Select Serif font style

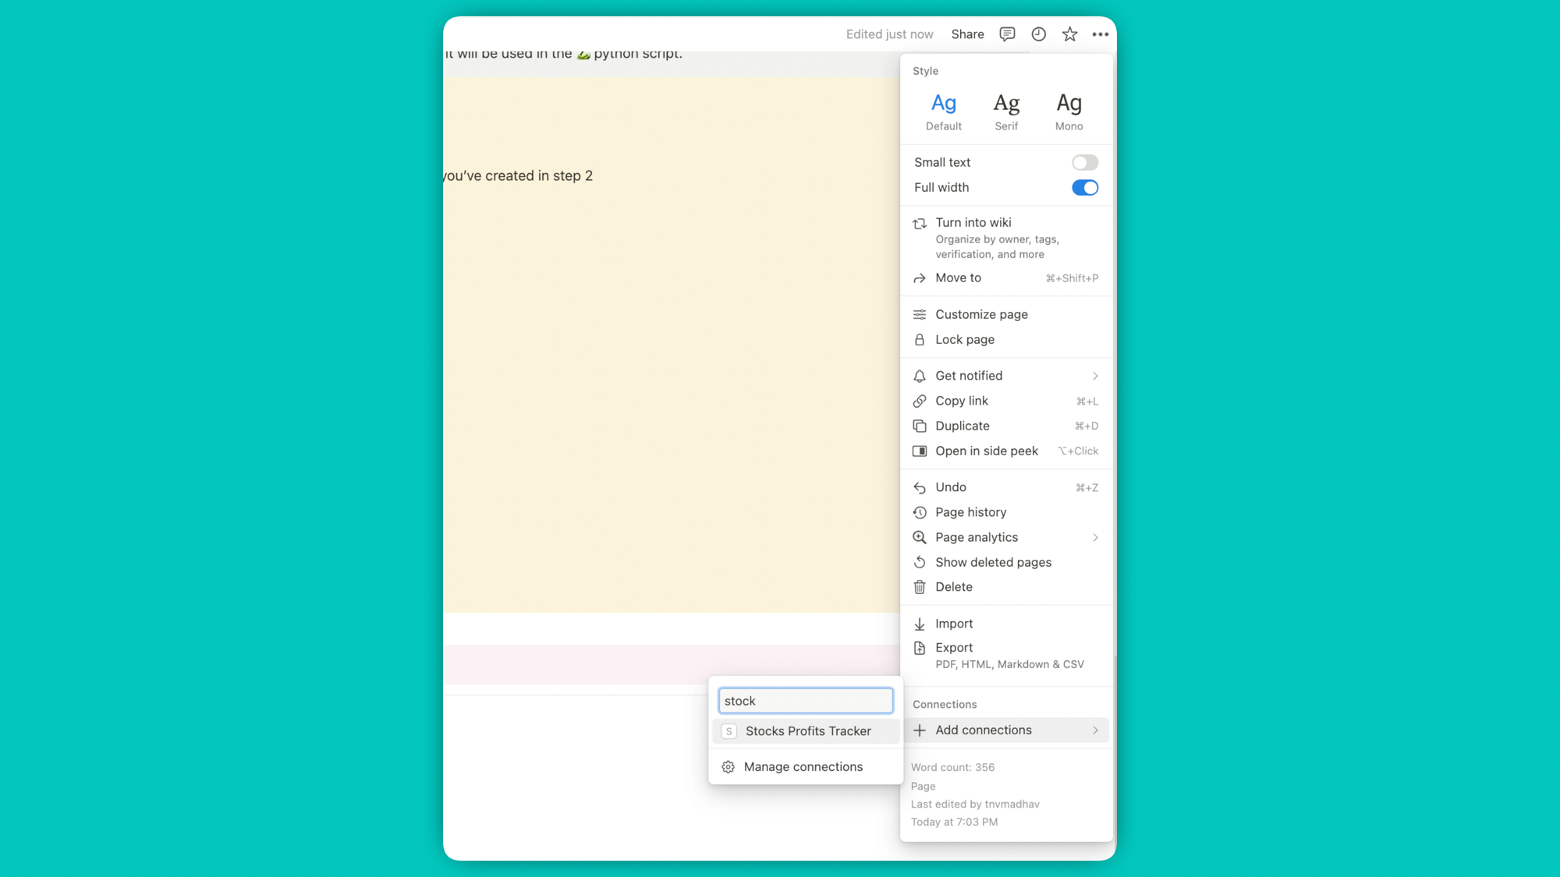pyautogui.click(x=1006, y=110)
